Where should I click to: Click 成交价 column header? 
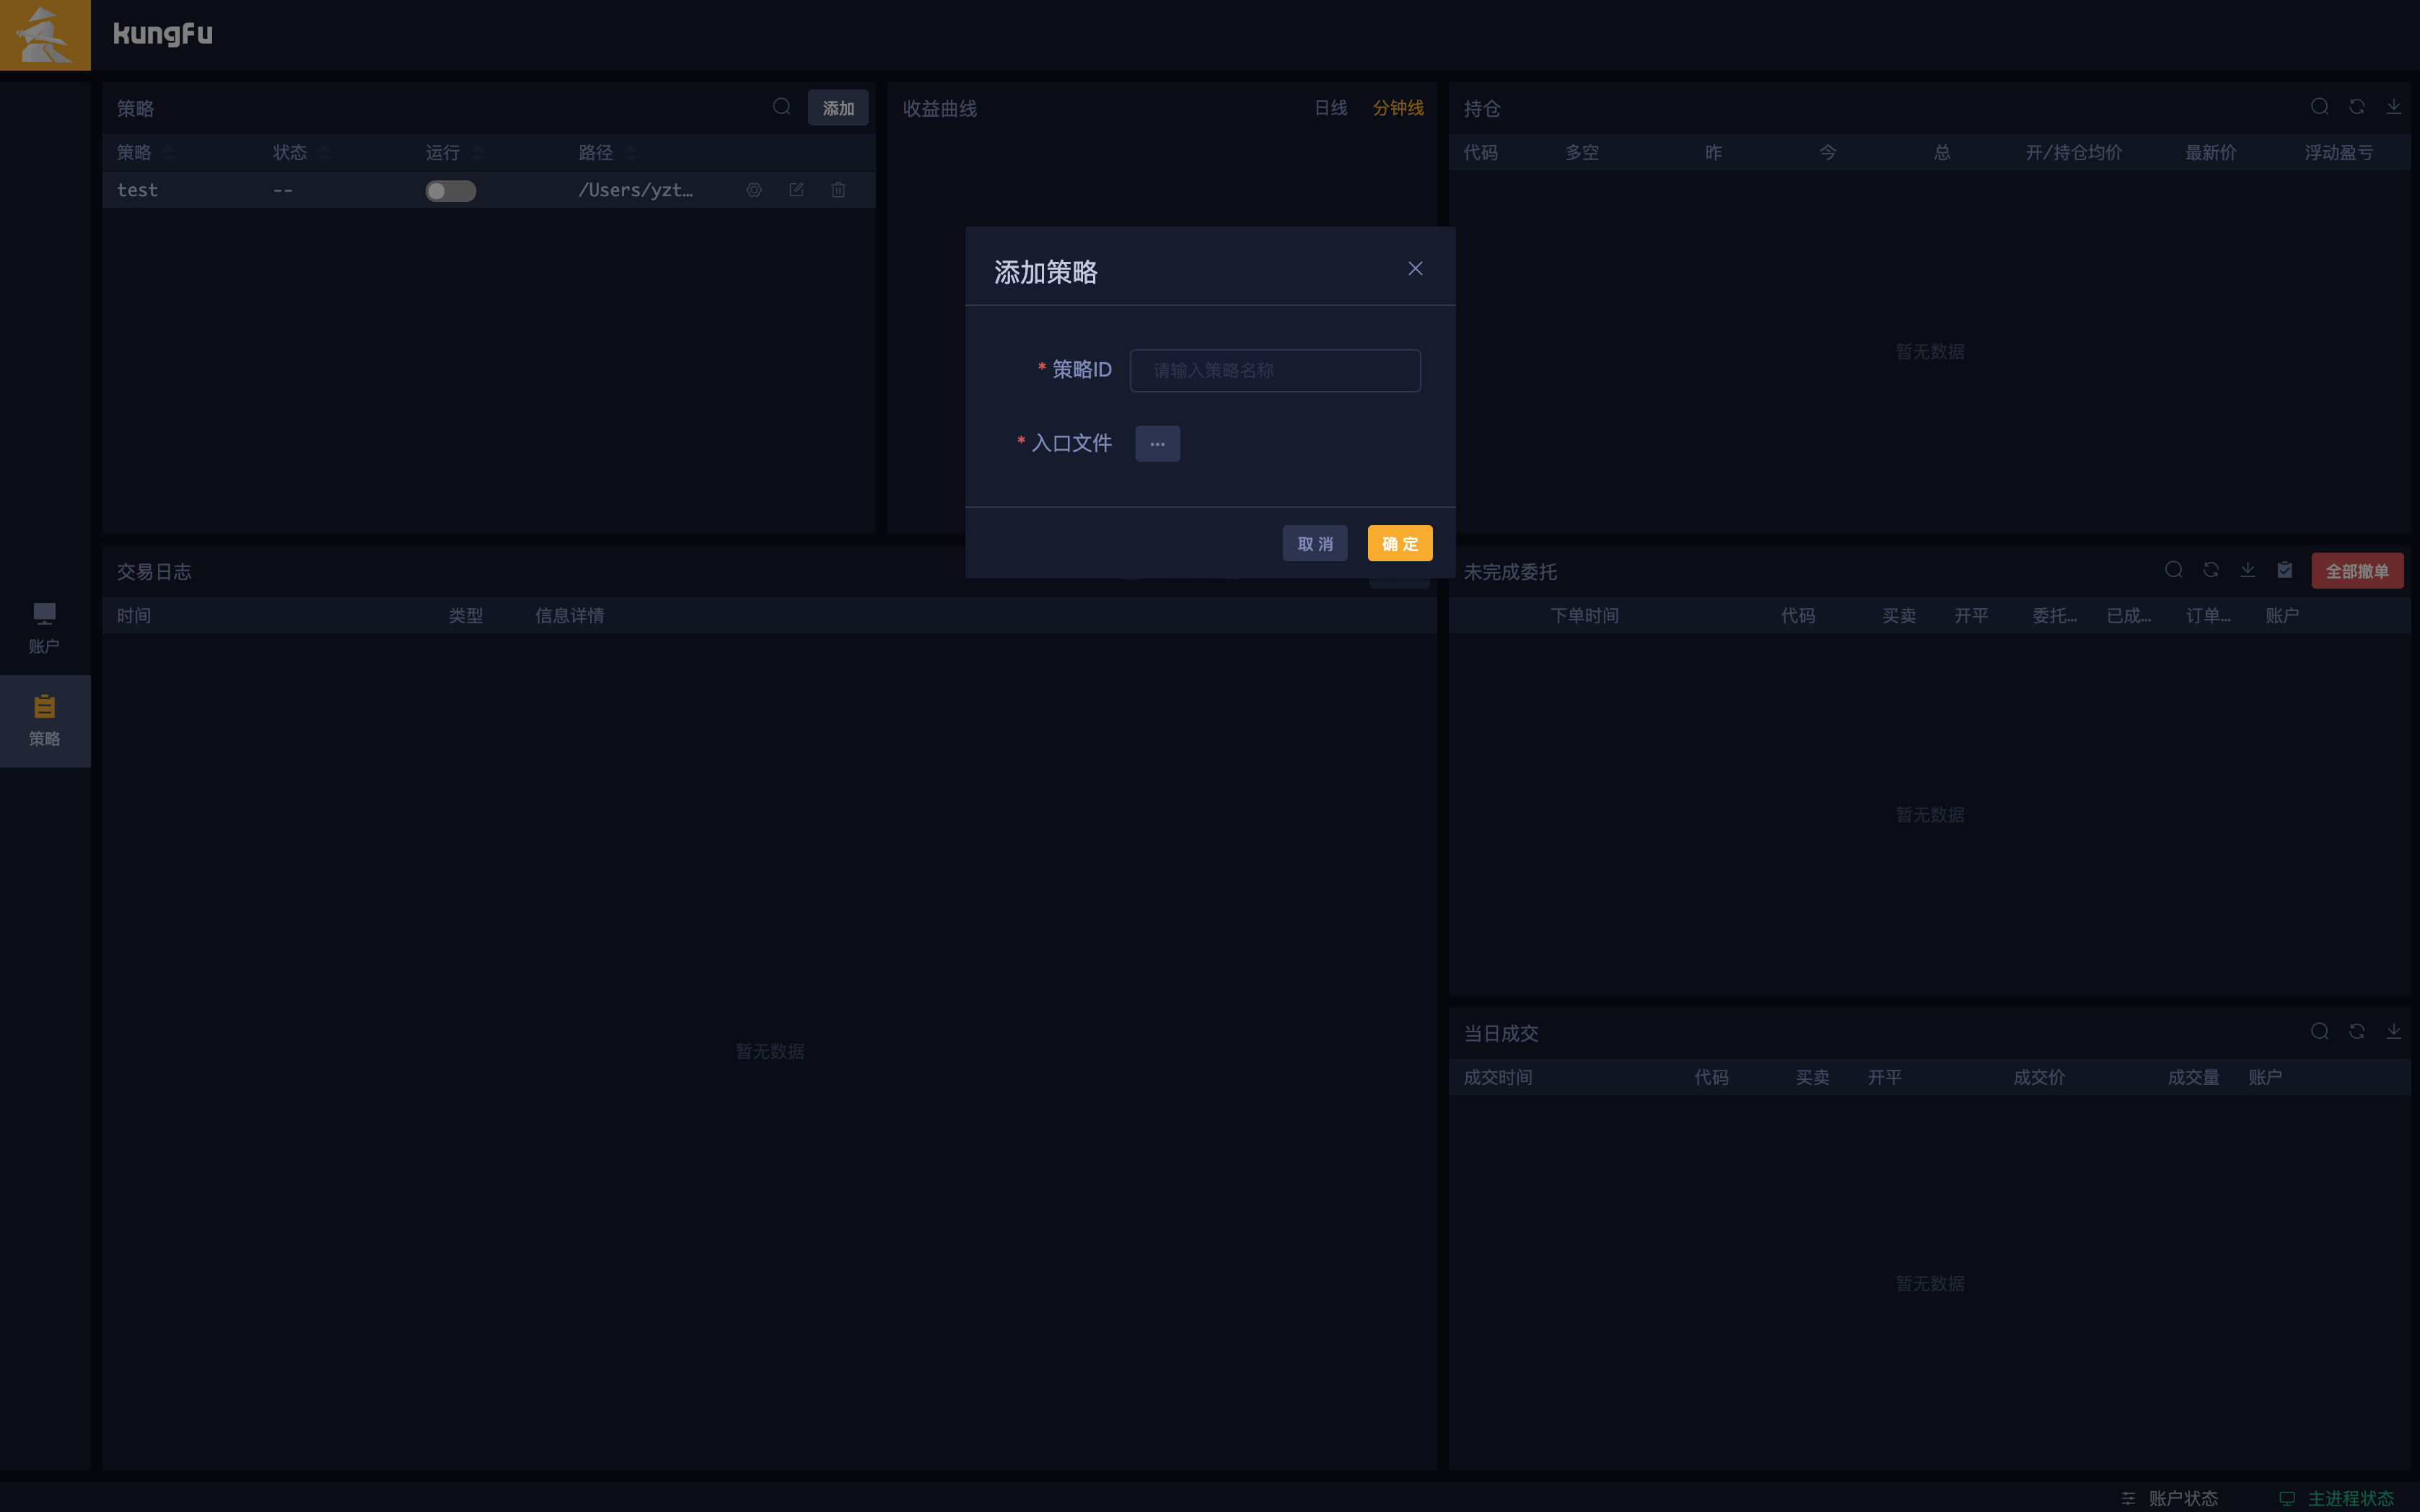coord(2039,1078)
